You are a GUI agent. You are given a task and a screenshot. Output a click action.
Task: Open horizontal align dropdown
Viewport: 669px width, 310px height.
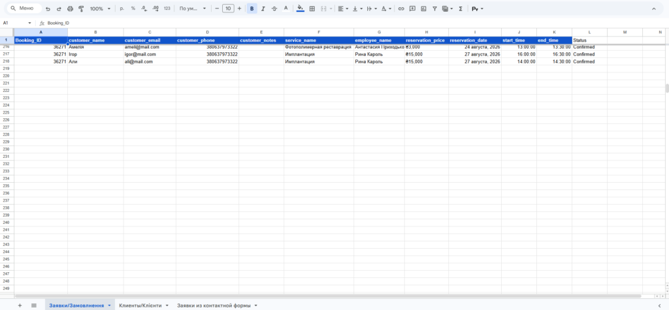point(343,8)
